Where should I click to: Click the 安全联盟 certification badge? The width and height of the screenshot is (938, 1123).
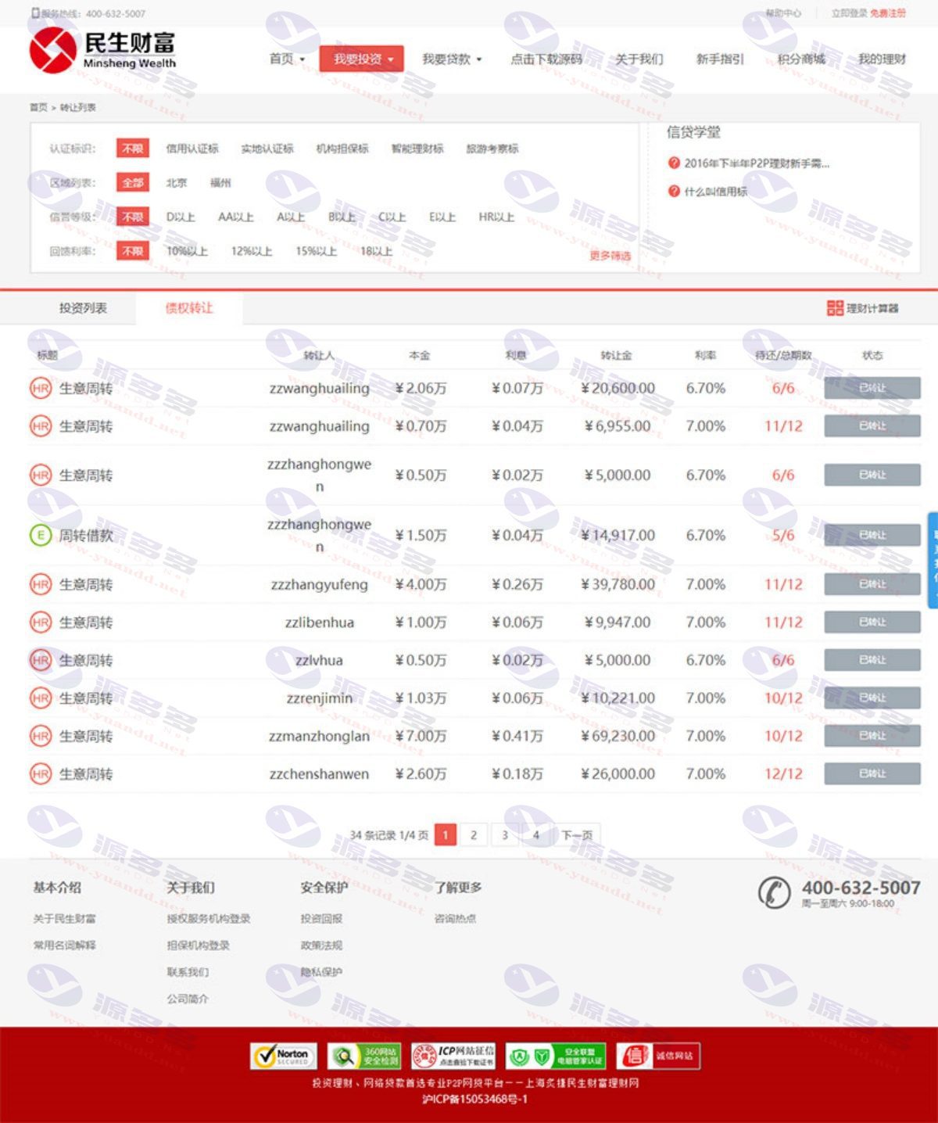(556, 1056)
